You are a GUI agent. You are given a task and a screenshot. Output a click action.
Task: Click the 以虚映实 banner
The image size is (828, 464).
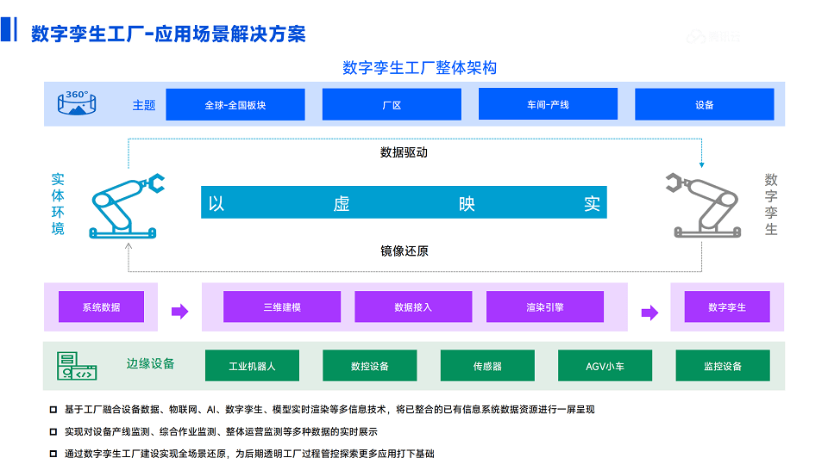[404, 202]
